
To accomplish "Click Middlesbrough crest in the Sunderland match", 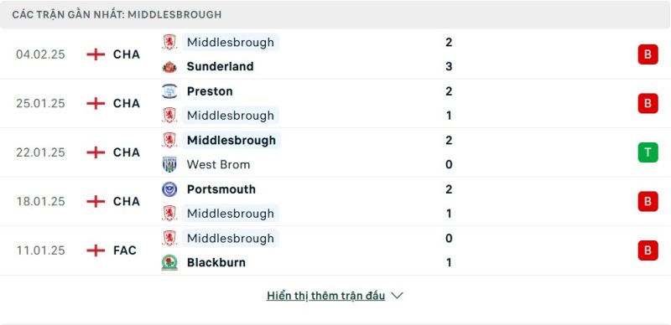I will [169, 43].
